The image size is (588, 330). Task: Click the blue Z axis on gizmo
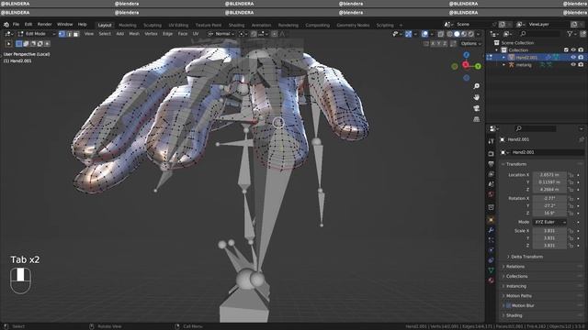coord(466,55)
